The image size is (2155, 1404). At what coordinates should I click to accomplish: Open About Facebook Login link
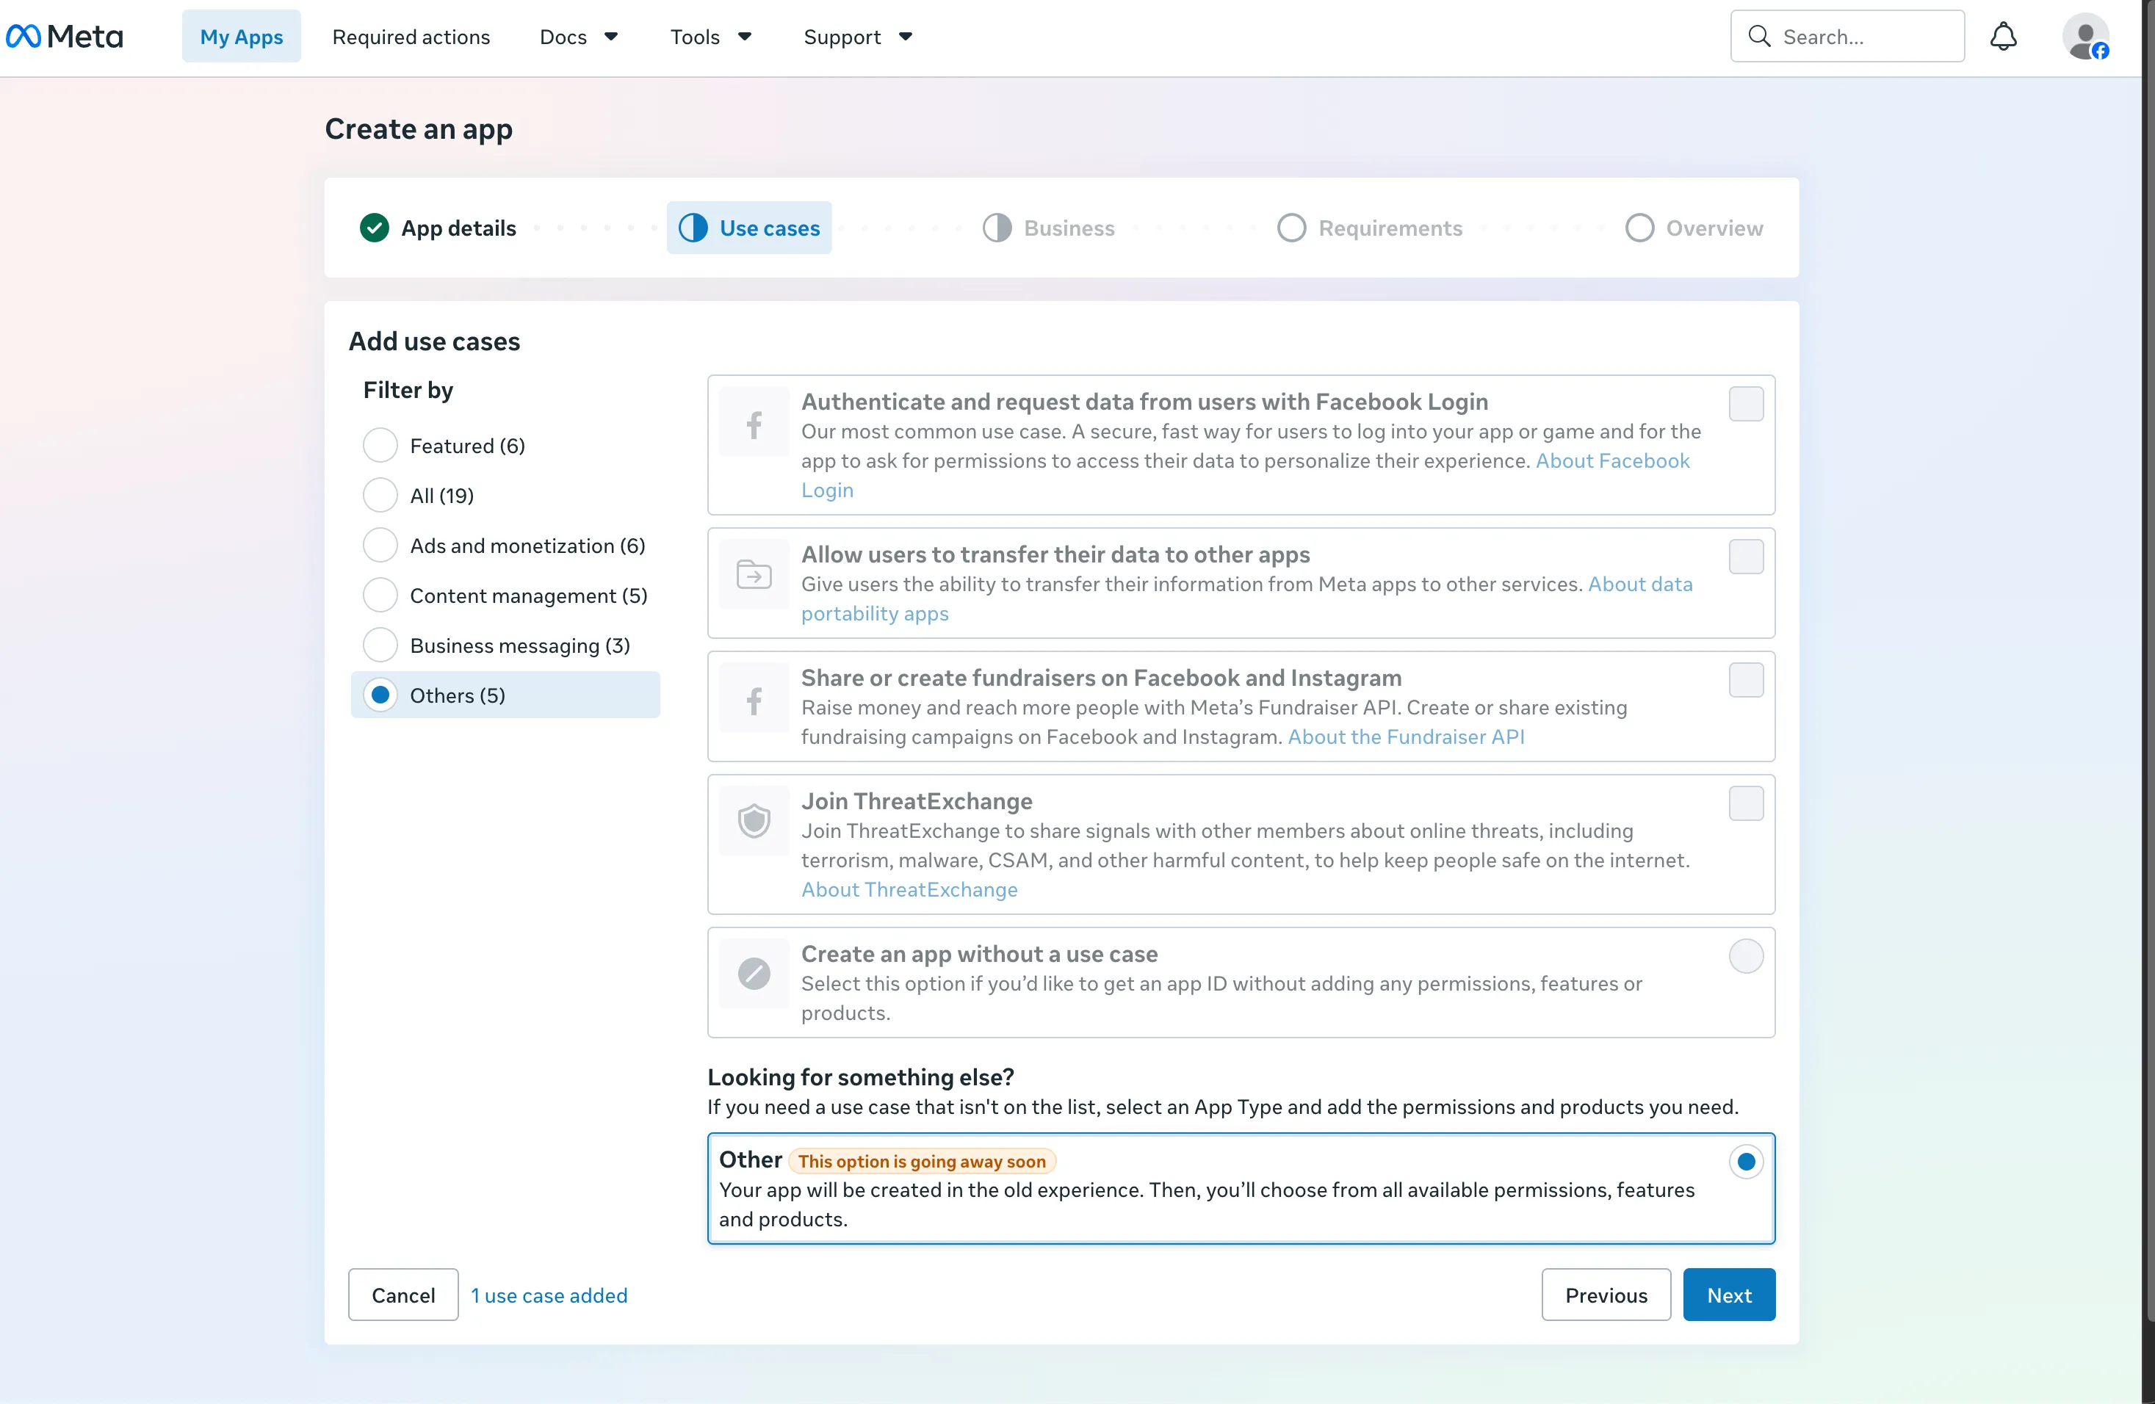point(1611,460)
